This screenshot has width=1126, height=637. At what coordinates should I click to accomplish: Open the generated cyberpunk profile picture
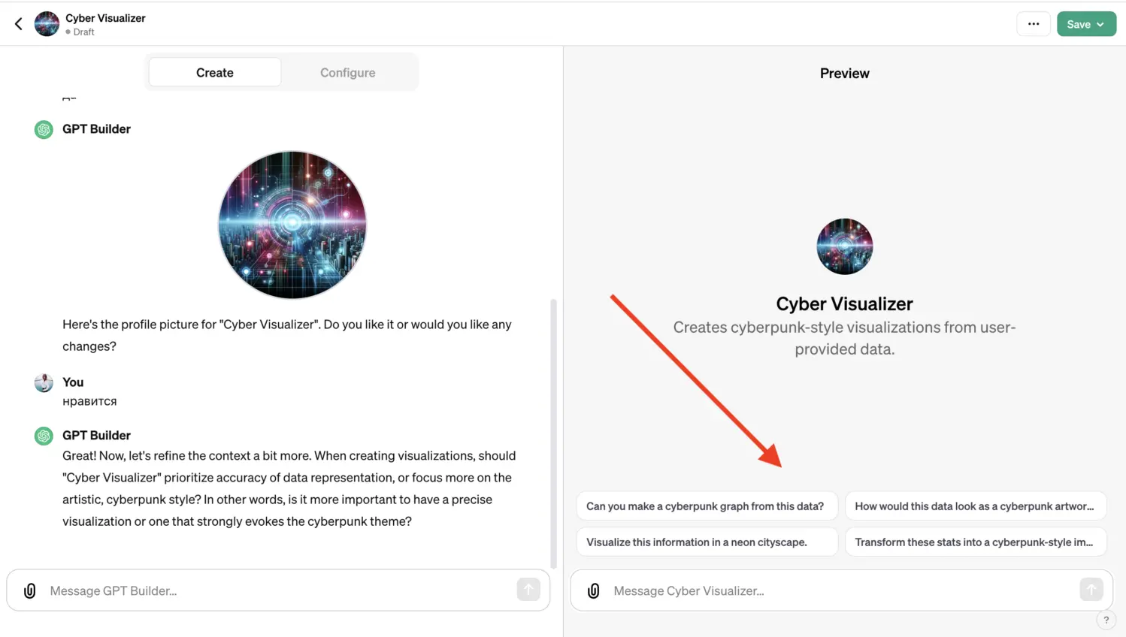tap(292, 225)
